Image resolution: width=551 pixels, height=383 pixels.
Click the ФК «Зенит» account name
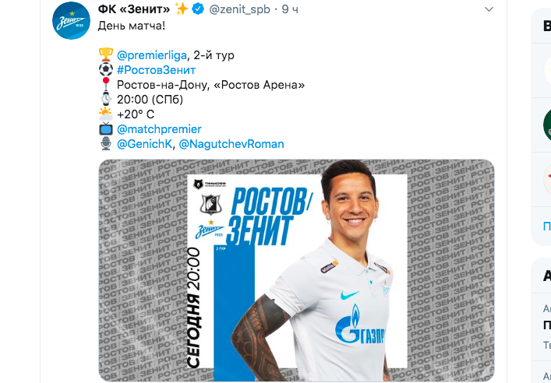pyautogui.click(x=134, y=9)
